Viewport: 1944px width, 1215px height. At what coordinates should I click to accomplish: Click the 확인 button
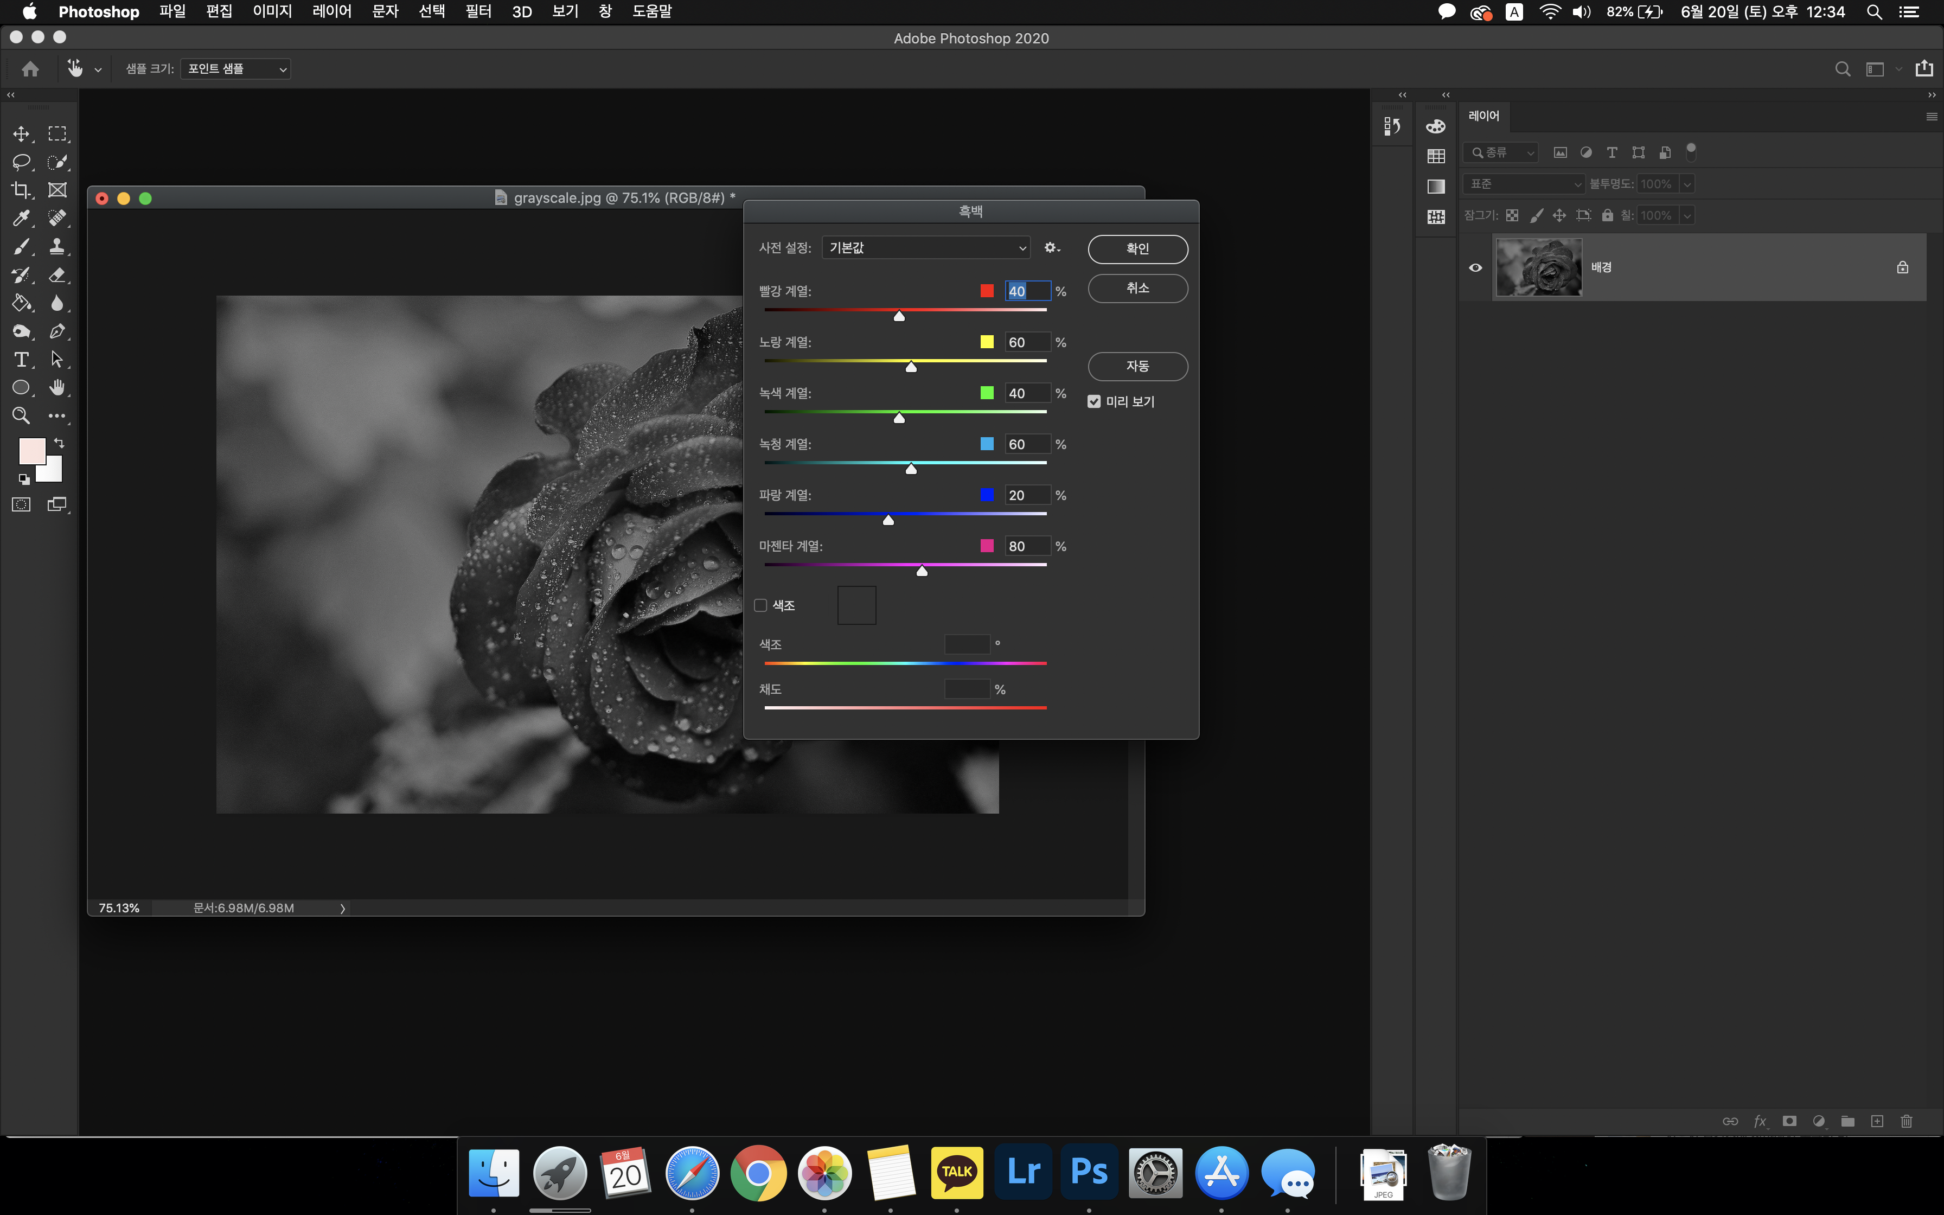pos(1137,249)
